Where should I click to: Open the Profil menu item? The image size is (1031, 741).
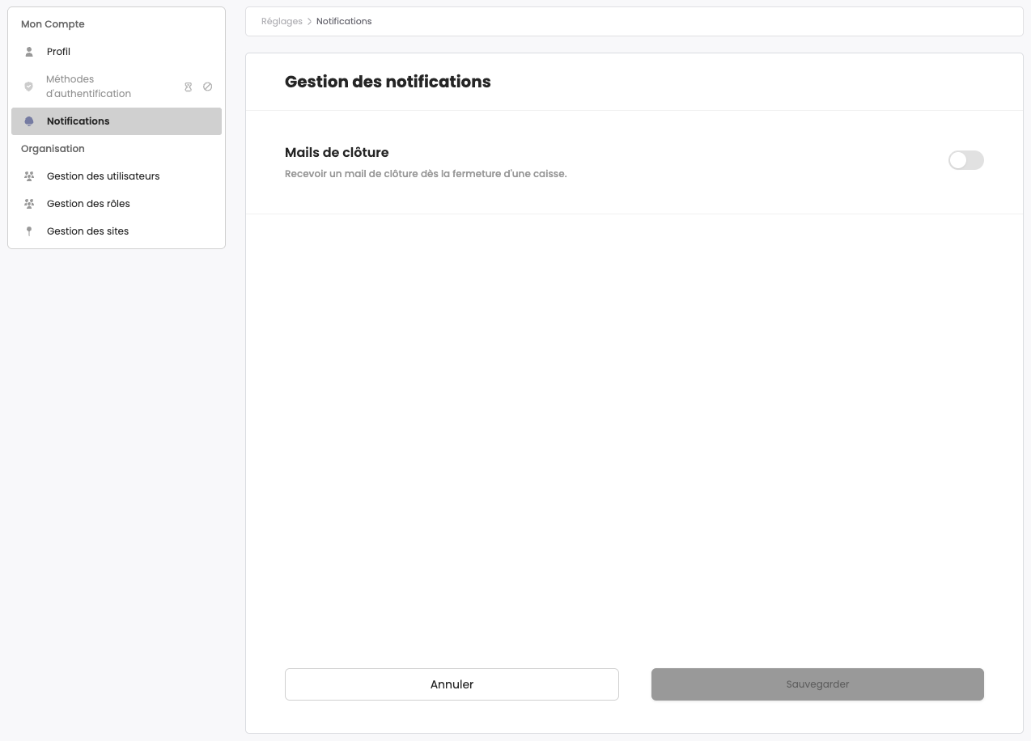pyautogui.click(x=58, y=52)
